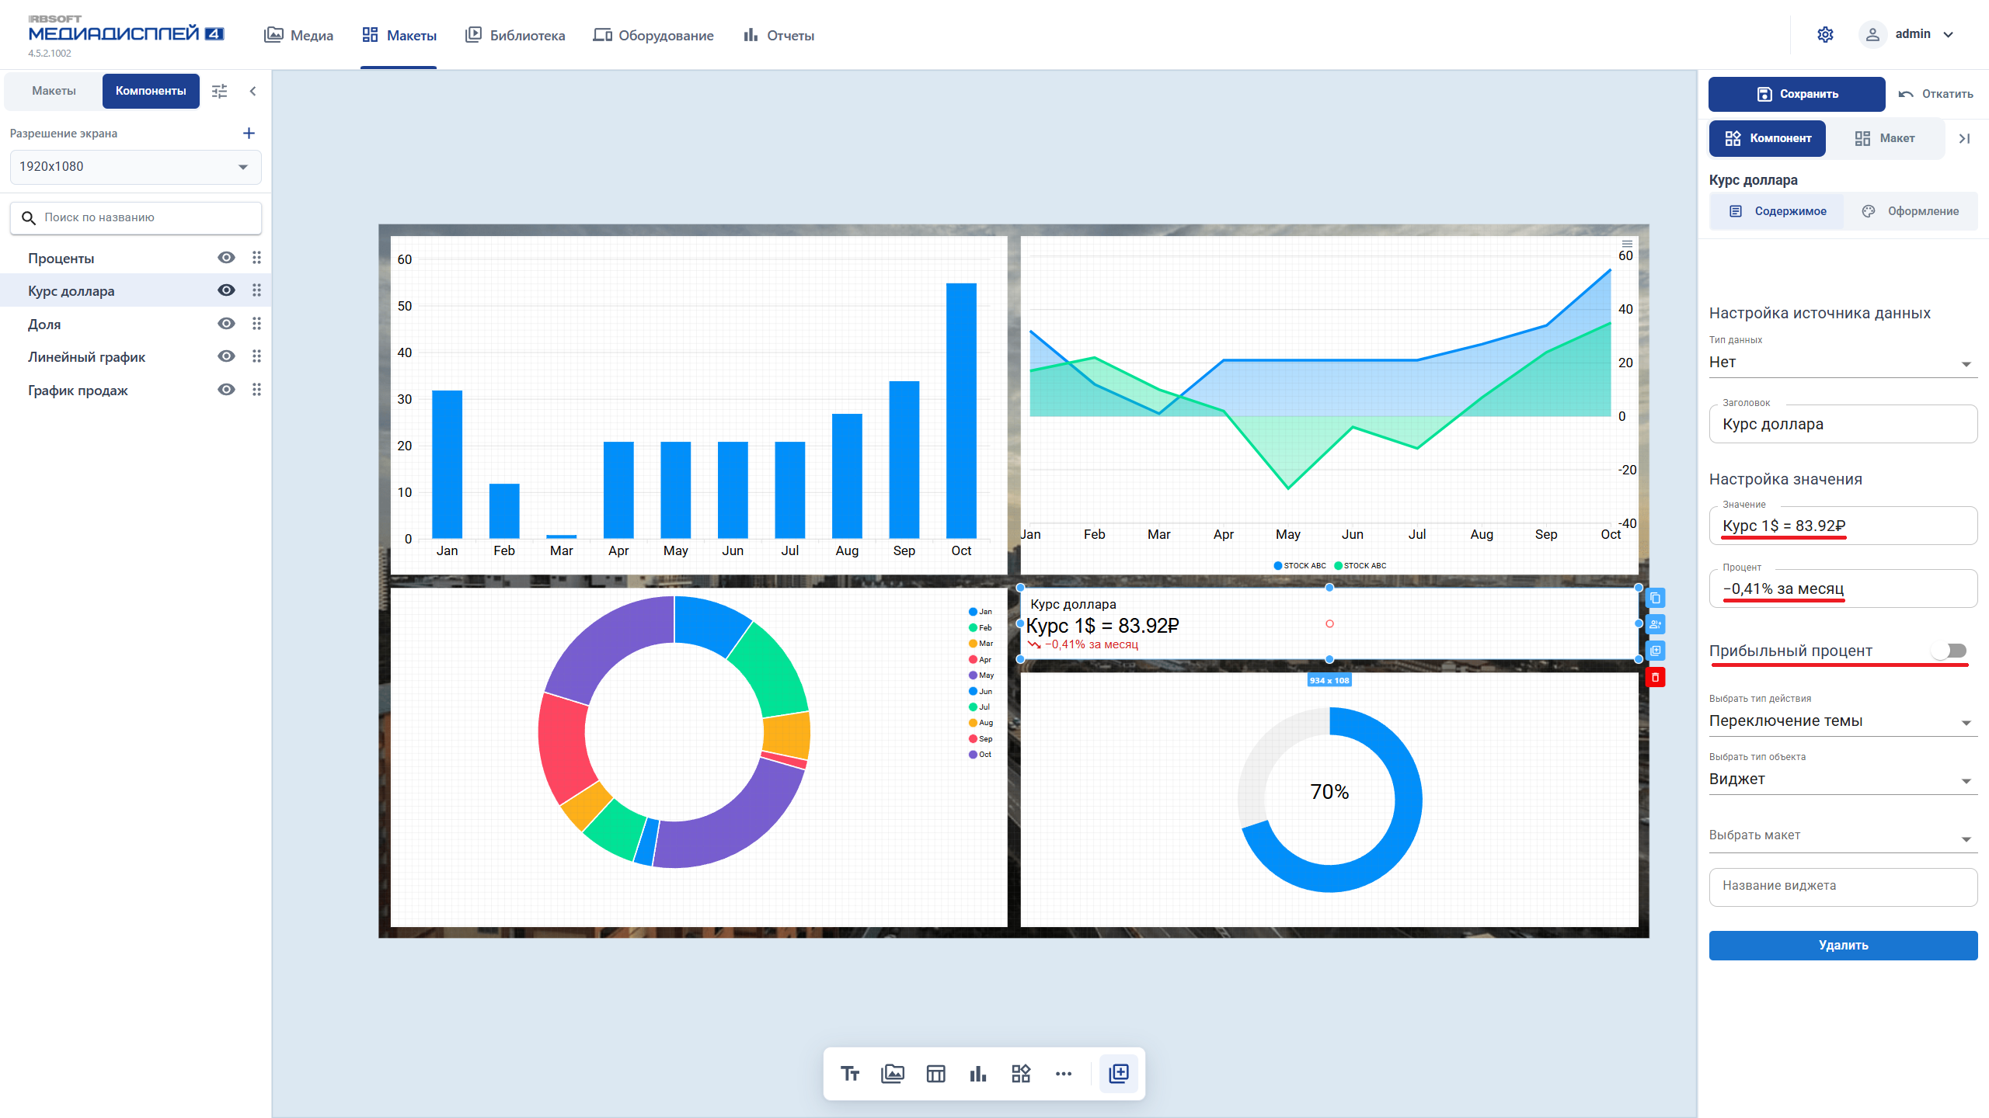
Task: Hide the График продаж component
Action: tap(226, 390)
